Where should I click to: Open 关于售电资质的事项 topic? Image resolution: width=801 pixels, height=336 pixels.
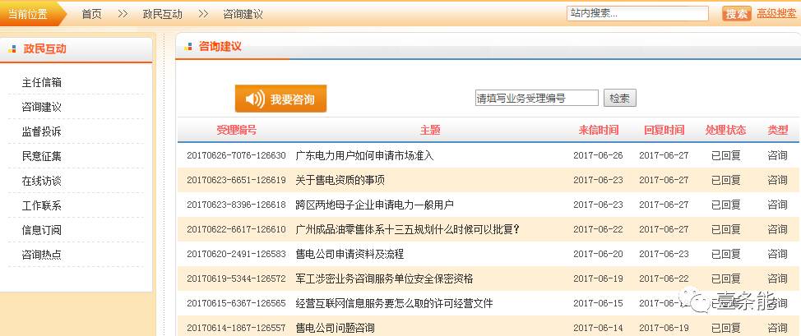coord(340,181)
